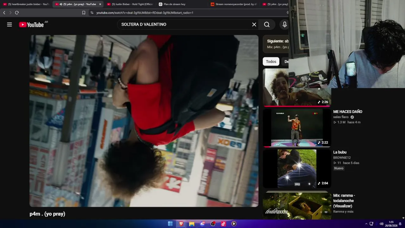Show hidden system tray icons
405x228 pixels.
pos(366,224)
